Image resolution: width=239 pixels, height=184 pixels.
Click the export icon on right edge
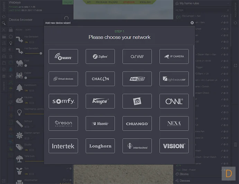[x=236, y=65]
